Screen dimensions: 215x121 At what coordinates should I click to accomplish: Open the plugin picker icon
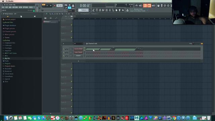coord(120,10)
